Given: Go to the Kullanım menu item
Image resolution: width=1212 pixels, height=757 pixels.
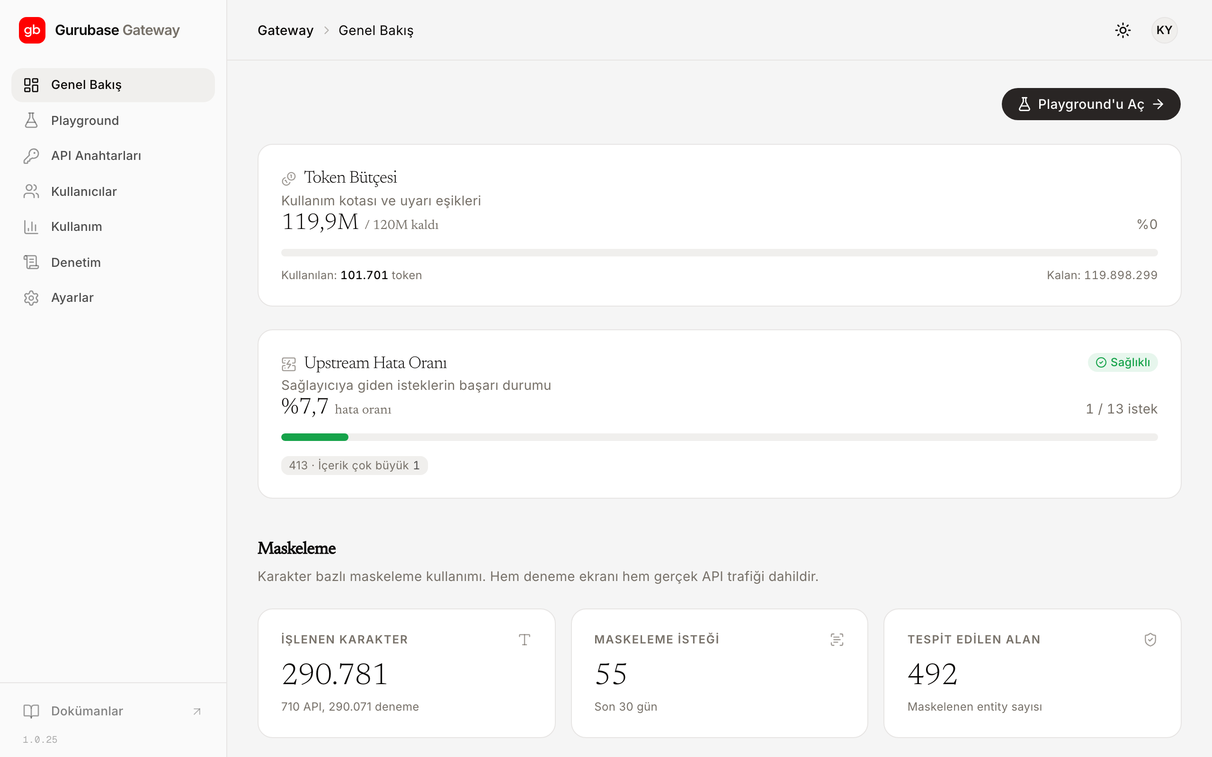Looking at the screenshot, I should pos(113,227).
